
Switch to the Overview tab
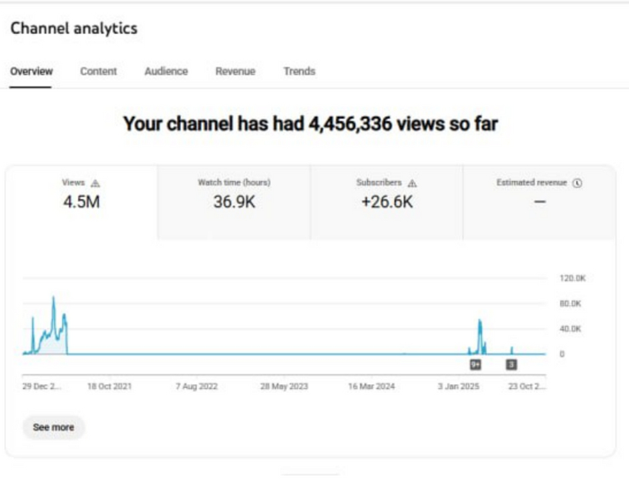pos(31,71)
